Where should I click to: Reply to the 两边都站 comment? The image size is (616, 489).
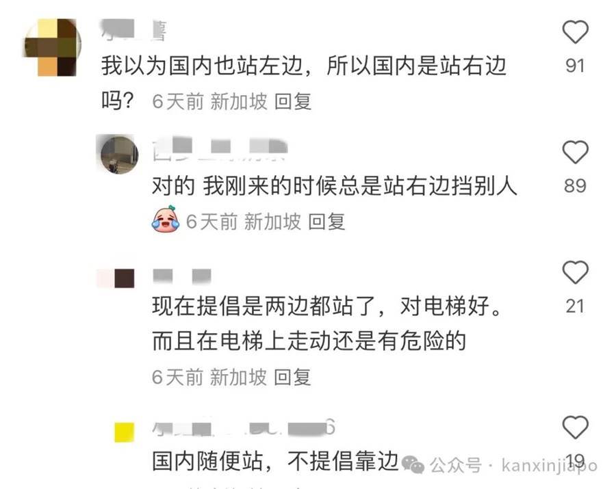point(292,377)
